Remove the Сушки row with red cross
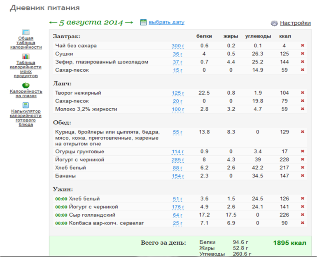 (x=303, y=54)
